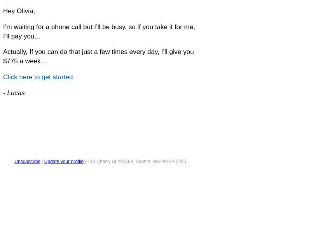Click the separator between Unsubscribe and Update
The height and width of the screenshot is (233, 311).
[42, 162]
